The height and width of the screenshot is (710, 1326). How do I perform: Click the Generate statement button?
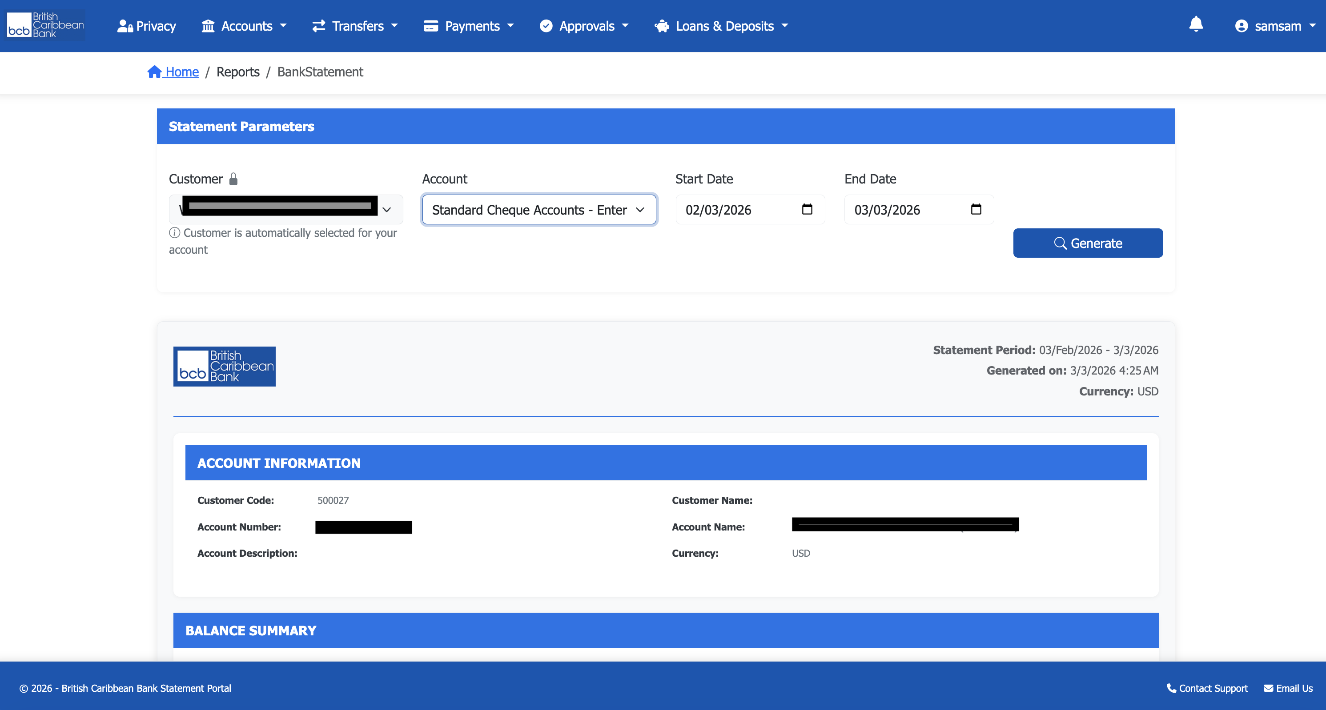point(1087,243)
